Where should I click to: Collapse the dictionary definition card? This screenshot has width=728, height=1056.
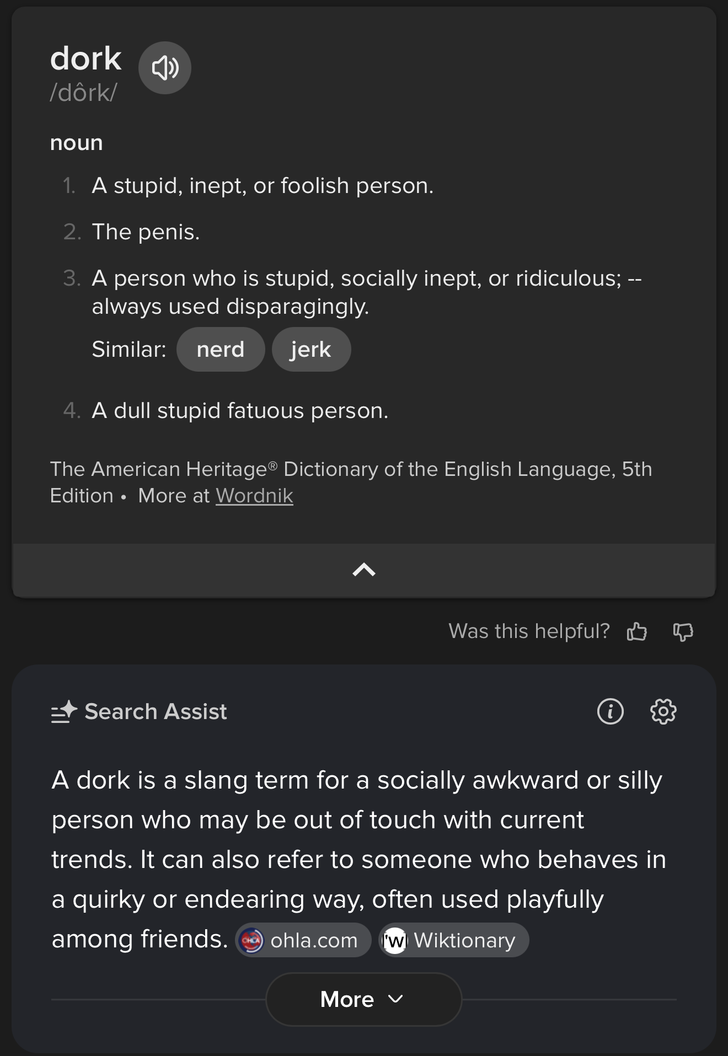point(364,570)
